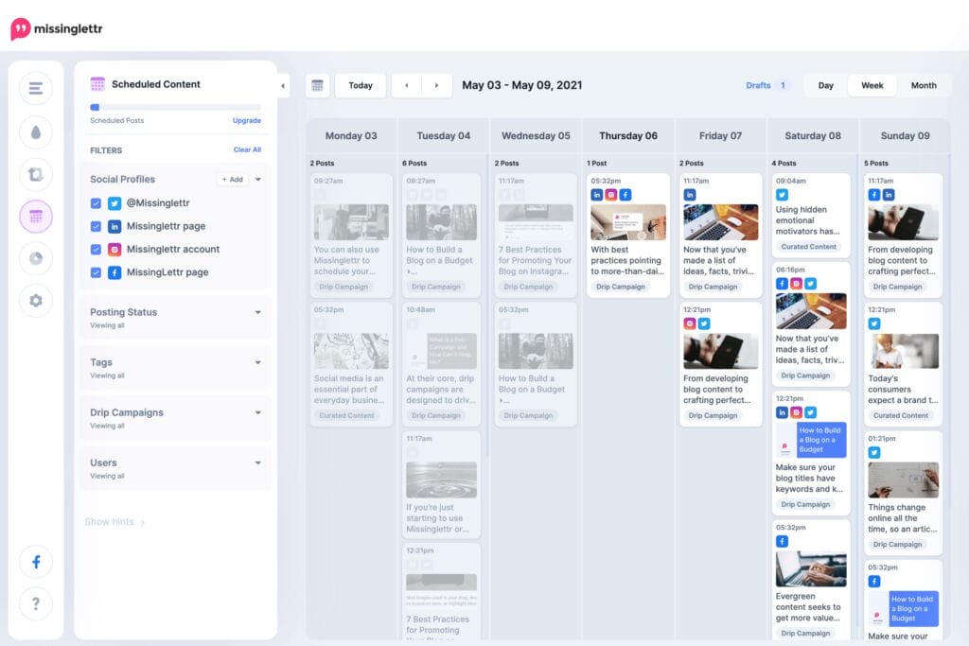
Task: Open the curate retweet-style sidebar icon
Action: point(36,175)
